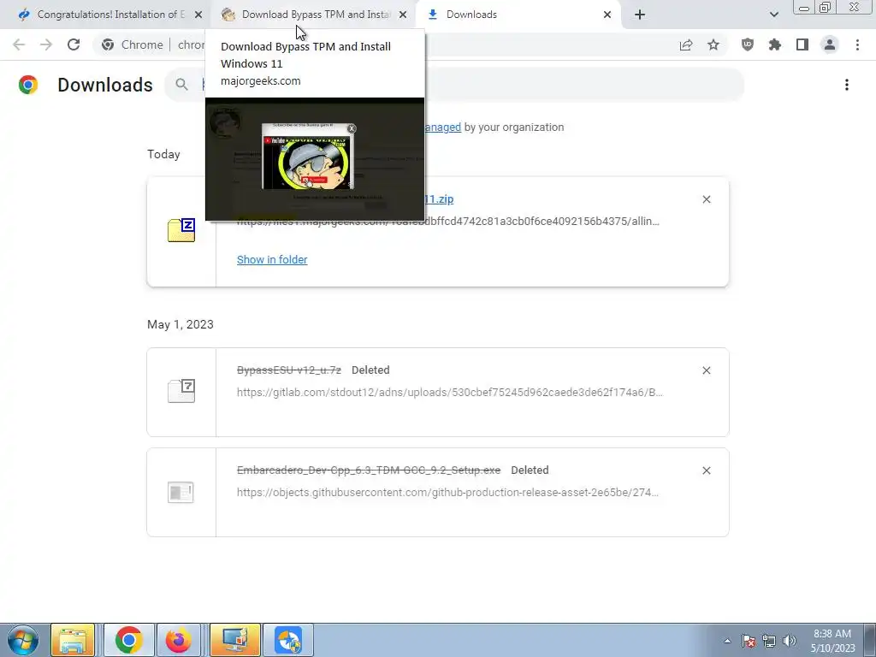
Task: Share this page icon in address bar
Action: 686,44
